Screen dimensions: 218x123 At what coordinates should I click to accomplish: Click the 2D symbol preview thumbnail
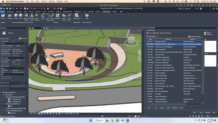pyautogui.click(x=210, y=46)
